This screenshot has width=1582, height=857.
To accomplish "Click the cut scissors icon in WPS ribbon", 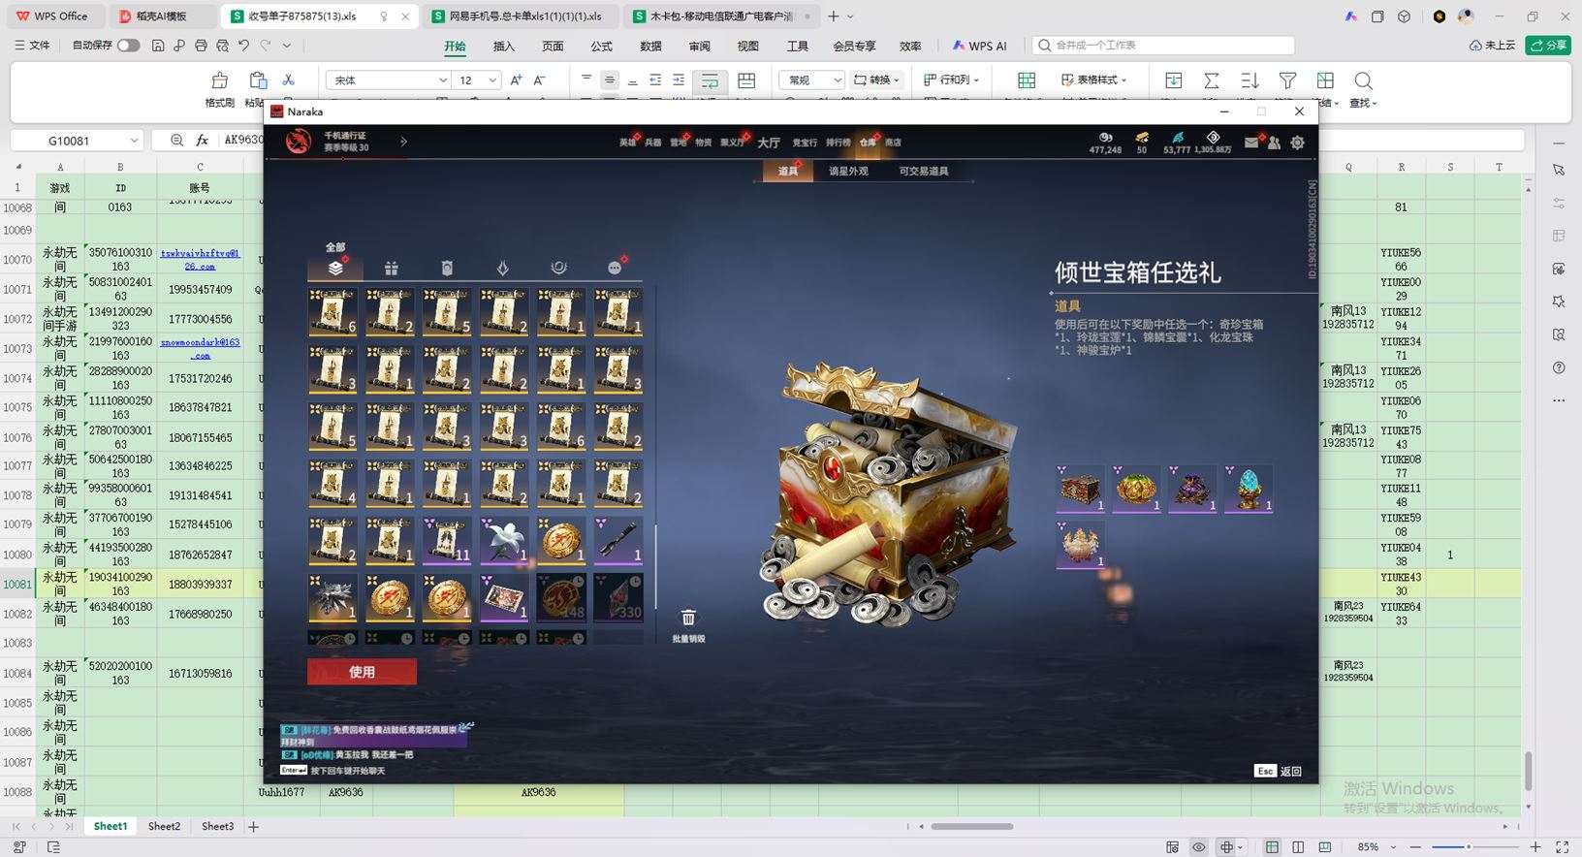I will pos(288,79).
